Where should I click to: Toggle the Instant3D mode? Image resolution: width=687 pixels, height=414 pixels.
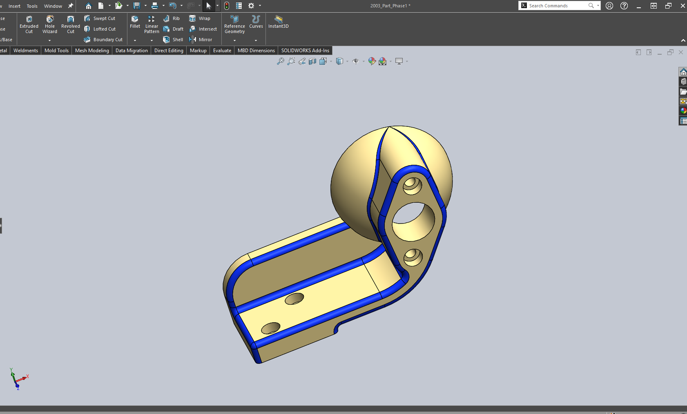[279, 22]
